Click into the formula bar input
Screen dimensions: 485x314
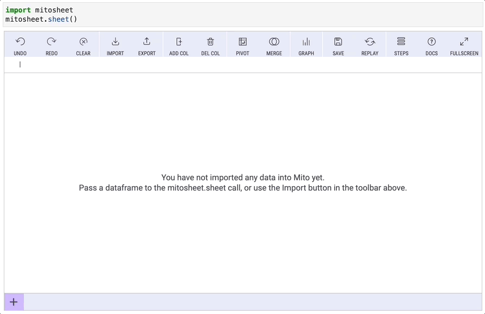(243, 64)
